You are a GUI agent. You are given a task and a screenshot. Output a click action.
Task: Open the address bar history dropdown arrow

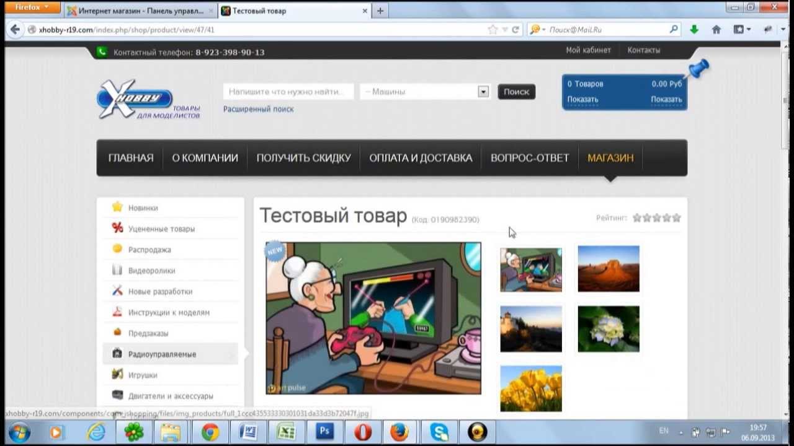click(x=504, y=29)
